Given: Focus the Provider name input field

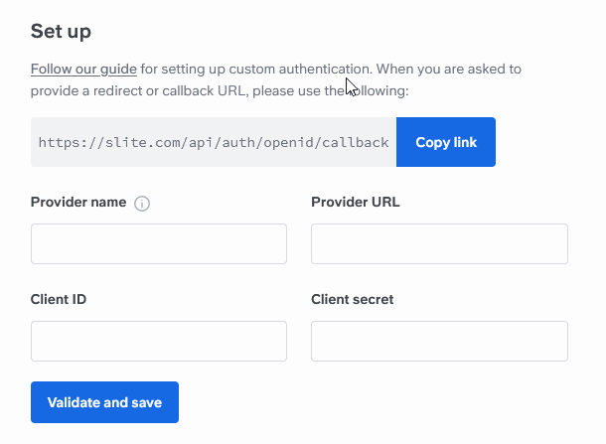Looking at the screenshot, I should (159, 244).
